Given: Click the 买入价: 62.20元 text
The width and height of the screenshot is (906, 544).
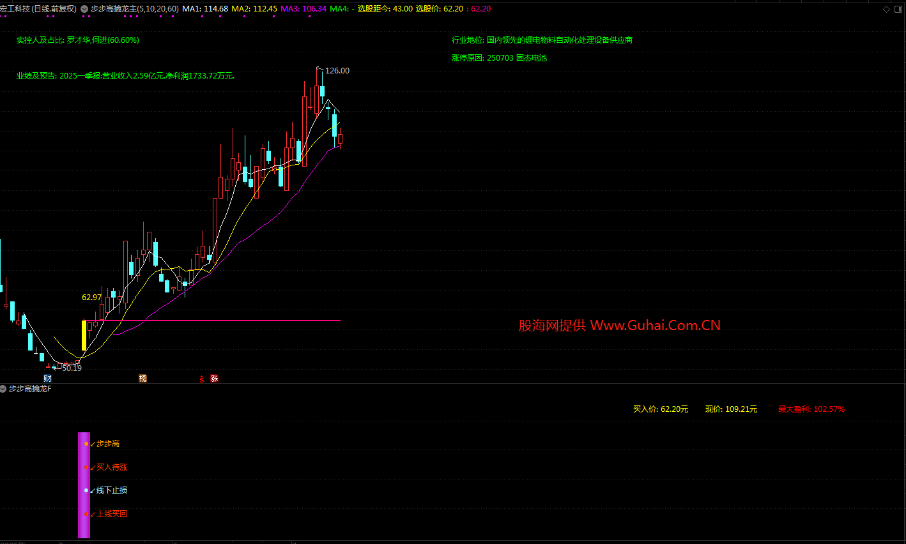Looking at the screenshot, I should tap(661, 409).
